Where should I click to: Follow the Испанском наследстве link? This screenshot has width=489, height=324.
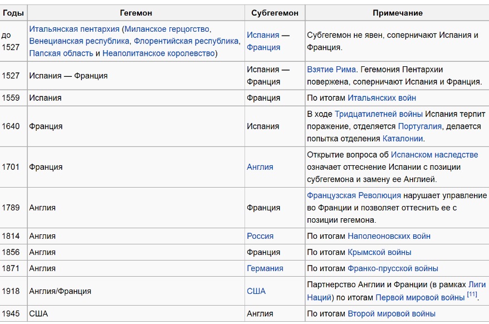[x=434, y=155]
